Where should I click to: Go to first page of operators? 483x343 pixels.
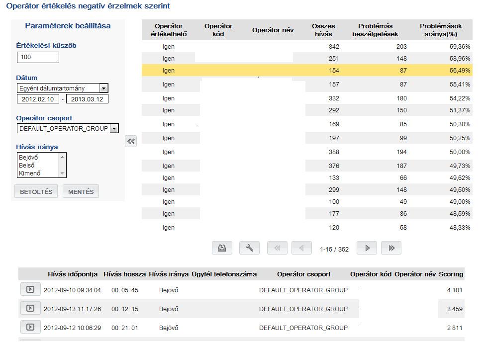277,248
